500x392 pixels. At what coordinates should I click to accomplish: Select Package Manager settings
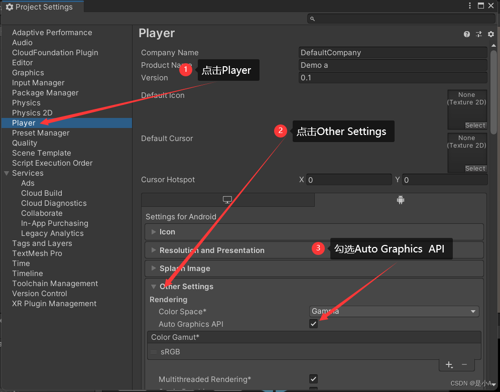coord(45,93)
